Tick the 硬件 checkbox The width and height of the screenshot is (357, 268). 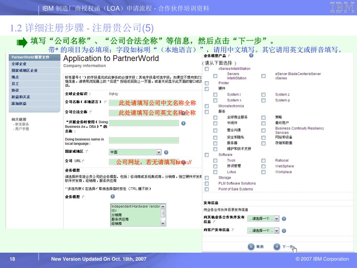207,89
